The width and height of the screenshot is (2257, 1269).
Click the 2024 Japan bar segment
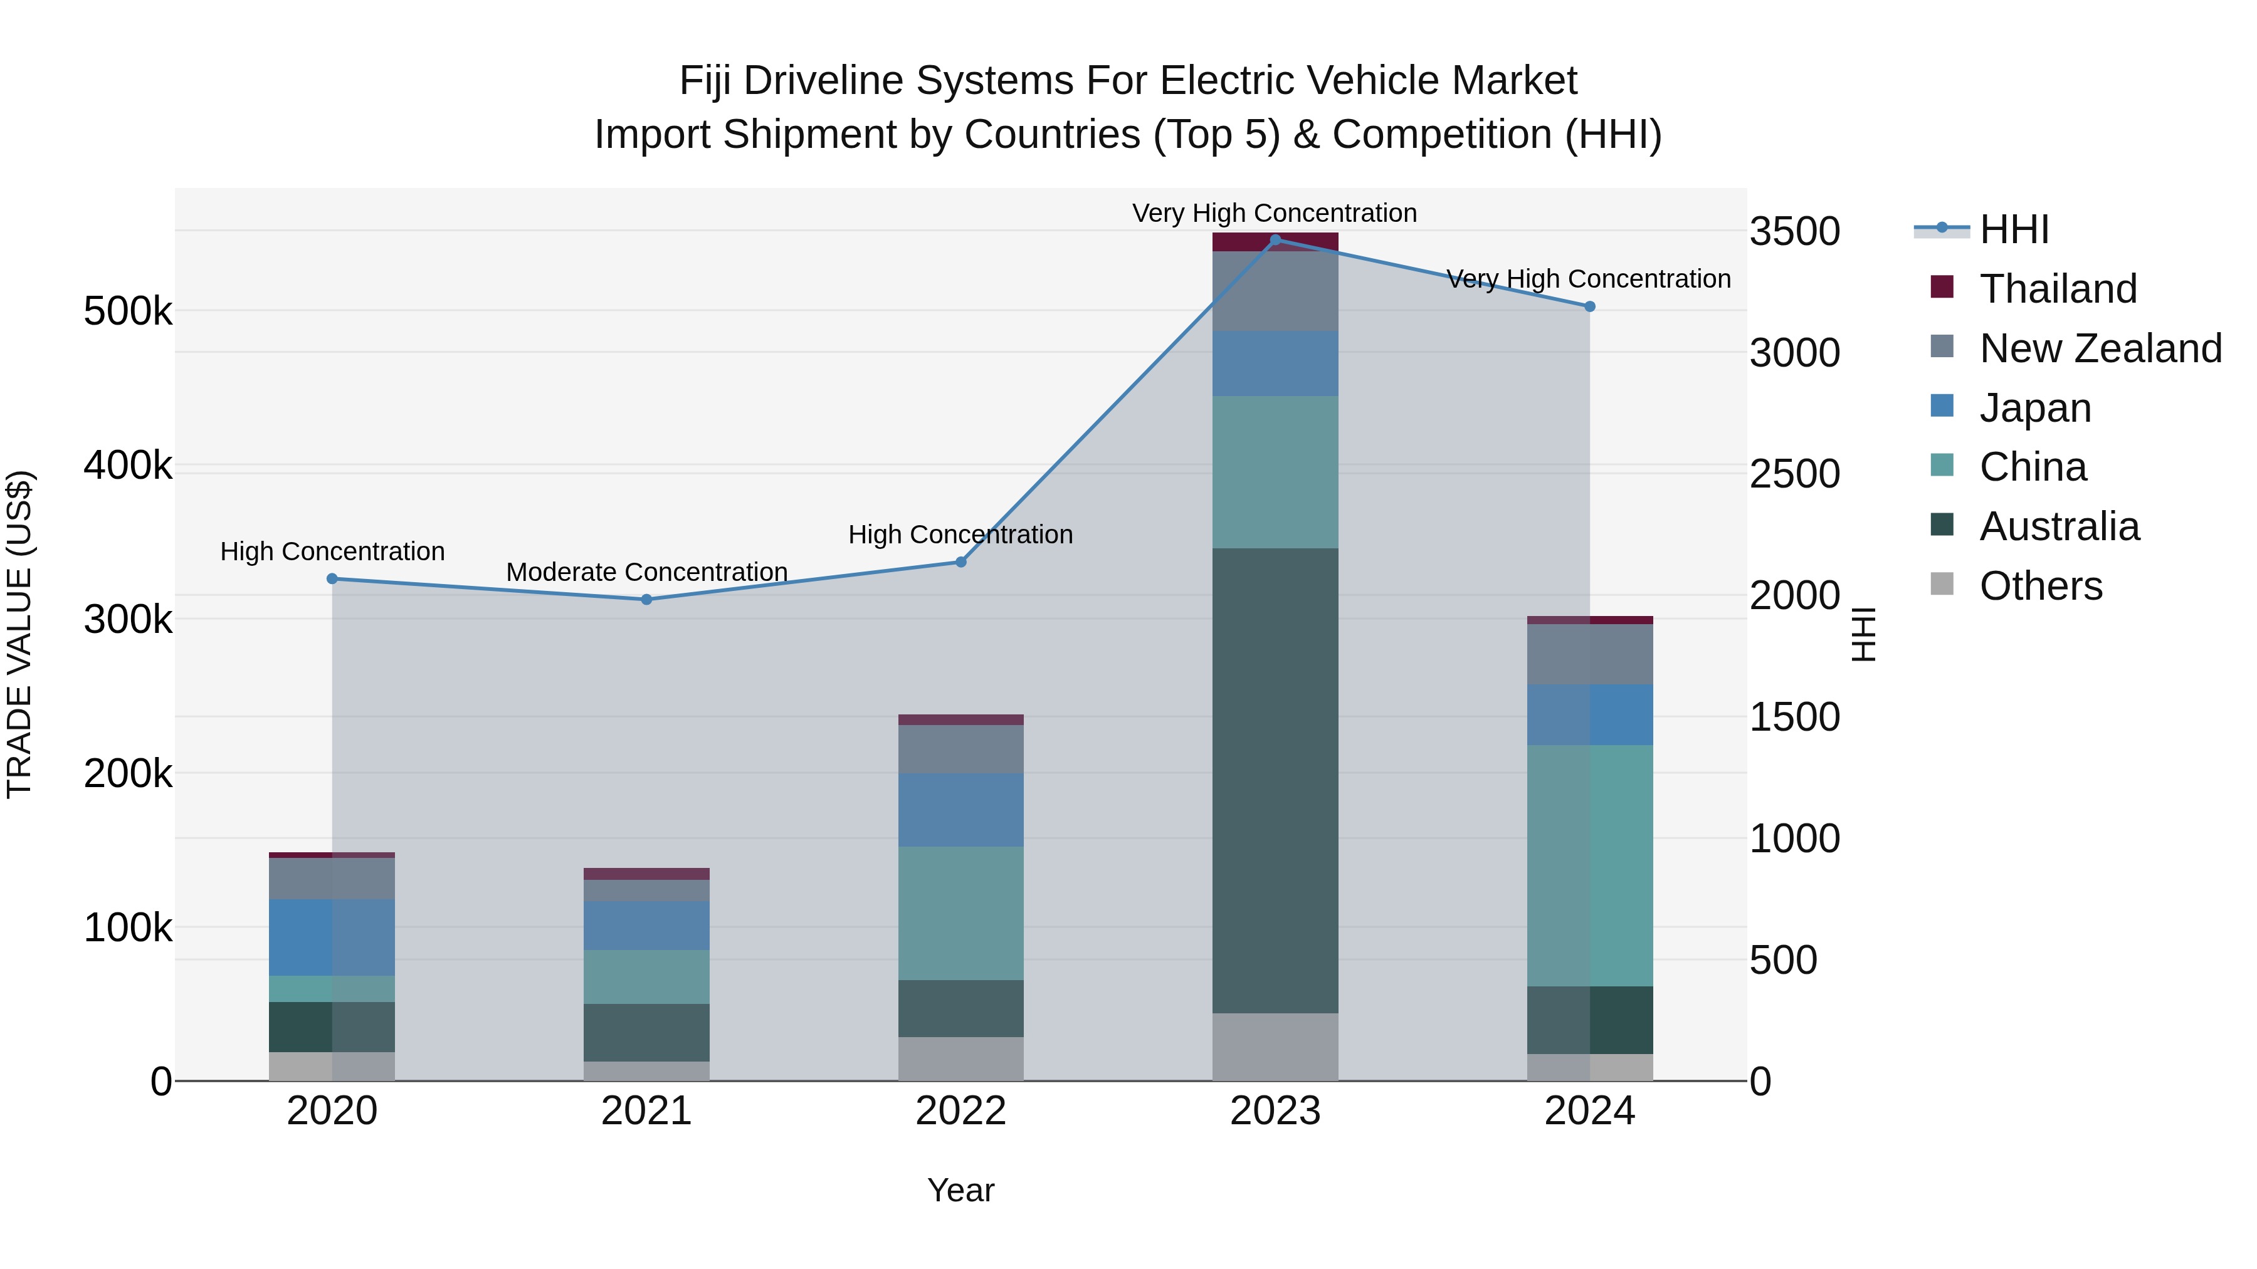(1590, 716)
